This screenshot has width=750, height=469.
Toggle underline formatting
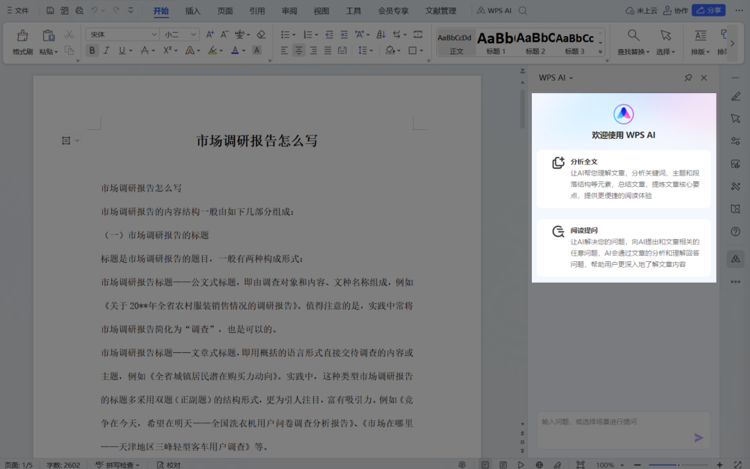(x=122, y=50)
